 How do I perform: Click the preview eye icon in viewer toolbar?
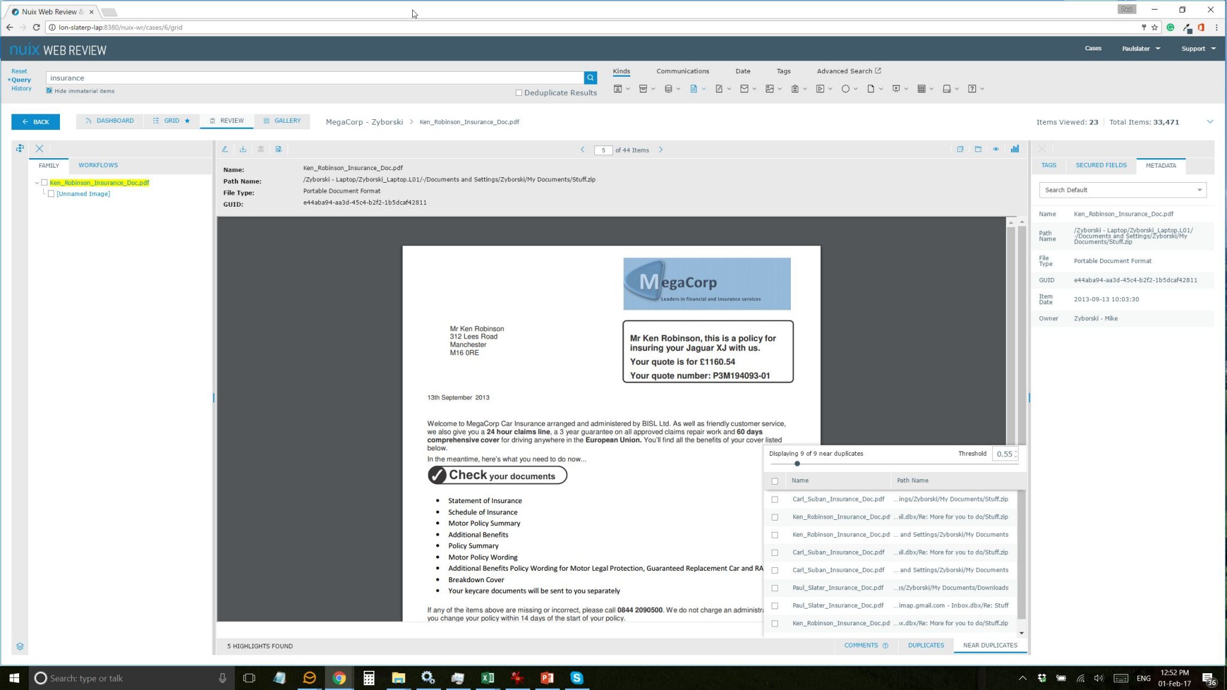click(x=996, y=149)
